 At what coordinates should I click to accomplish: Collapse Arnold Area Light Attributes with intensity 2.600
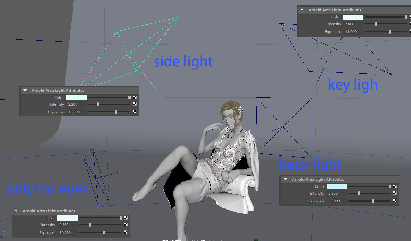(x=302, y=10)
